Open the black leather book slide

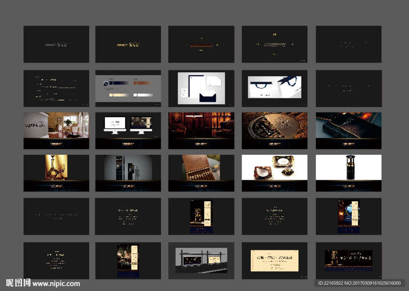(x=348, y=125)
